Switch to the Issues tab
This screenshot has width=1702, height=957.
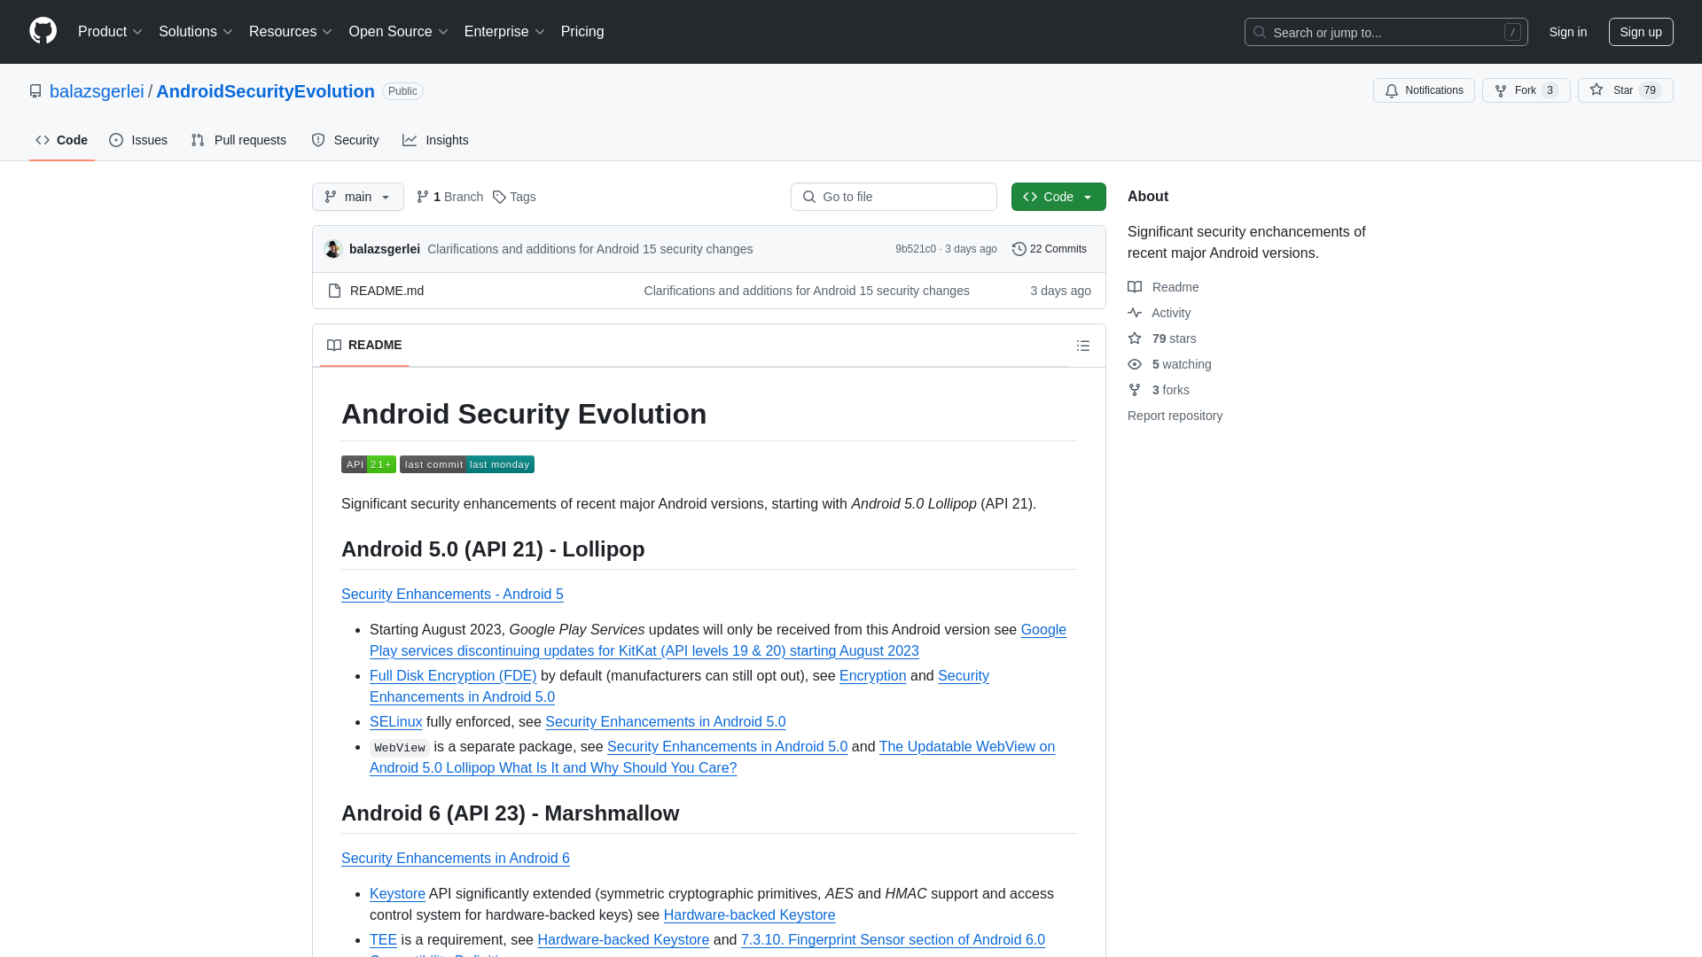pyautogui.click(x=138, y=140)
